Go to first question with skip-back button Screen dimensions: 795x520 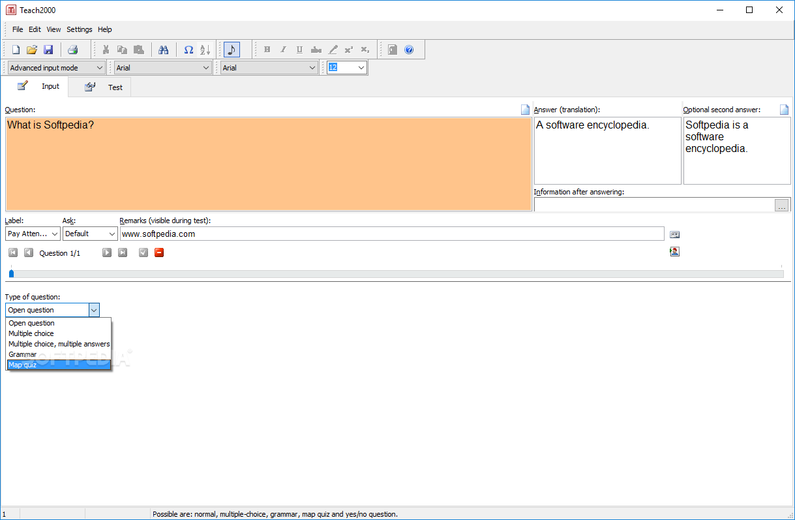click(13, 252)
